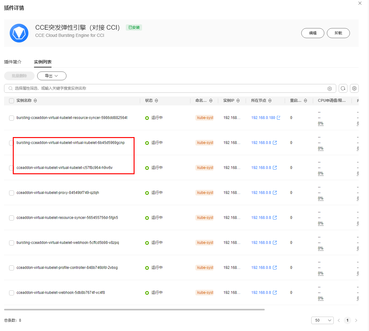Sort by instance IP column arrows
The width and height of the screenshot is (369, 331).
(x=238, y=101)
